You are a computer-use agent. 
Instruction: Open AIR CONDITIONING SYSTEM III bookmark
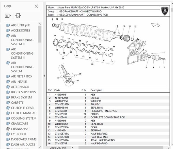[x=22, y=40]
